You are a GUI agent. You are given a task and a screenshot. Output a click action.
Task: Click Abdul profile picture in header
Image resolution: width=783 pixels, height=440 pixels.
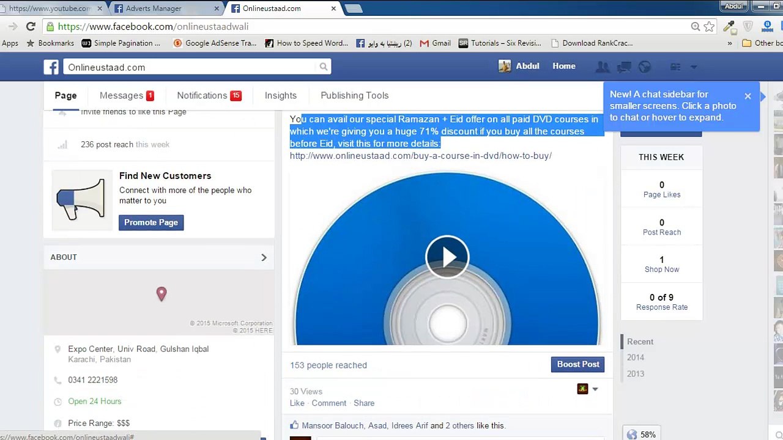tap(505, 66)
